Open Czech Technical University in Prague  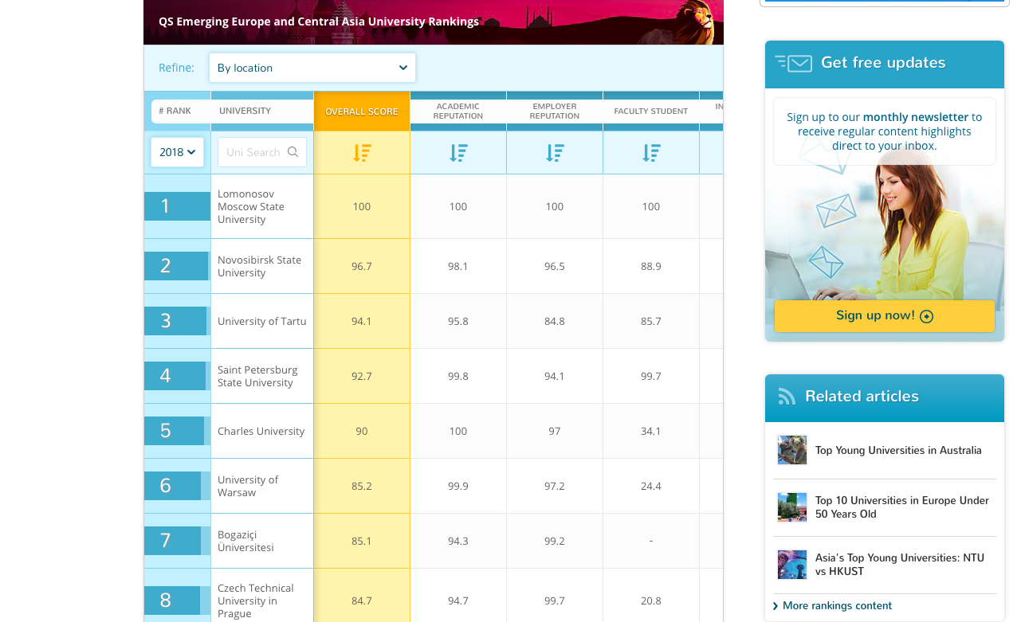256,601
